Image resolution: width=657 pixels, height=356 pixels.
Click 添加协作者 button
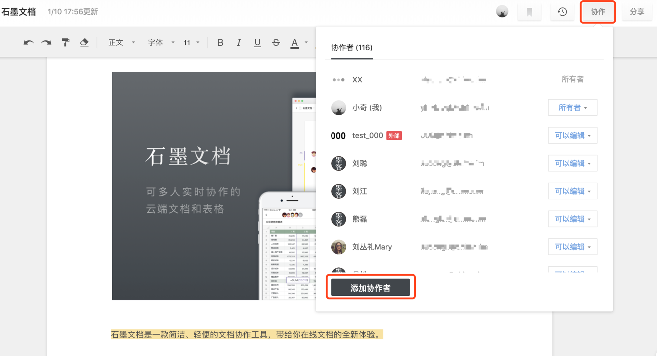click(370, 288)
